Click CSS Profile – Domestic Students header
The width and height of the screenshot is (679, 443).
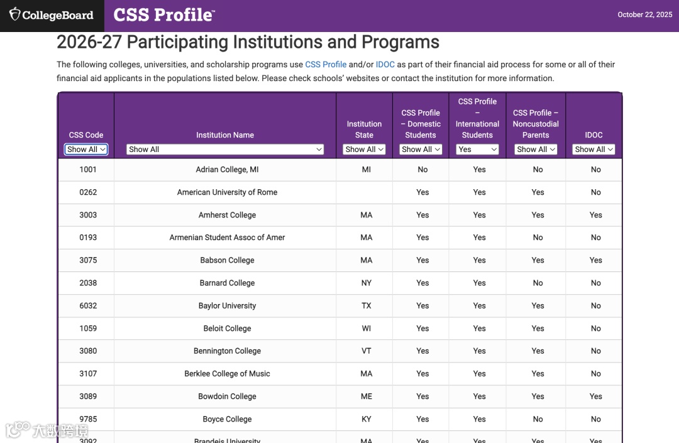pyautogui.click(x=421, y=124)
